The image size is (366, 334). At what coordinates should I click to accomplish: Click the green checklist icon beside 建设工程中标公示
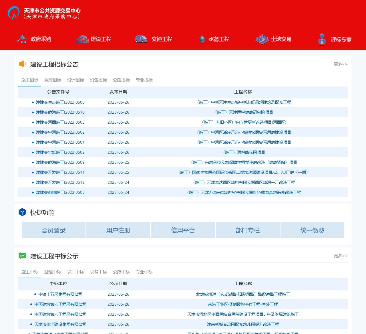coord(22,256)
